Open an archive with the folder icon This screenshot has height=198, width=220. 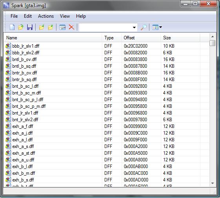pyautogui.click(x=21, y=27)
